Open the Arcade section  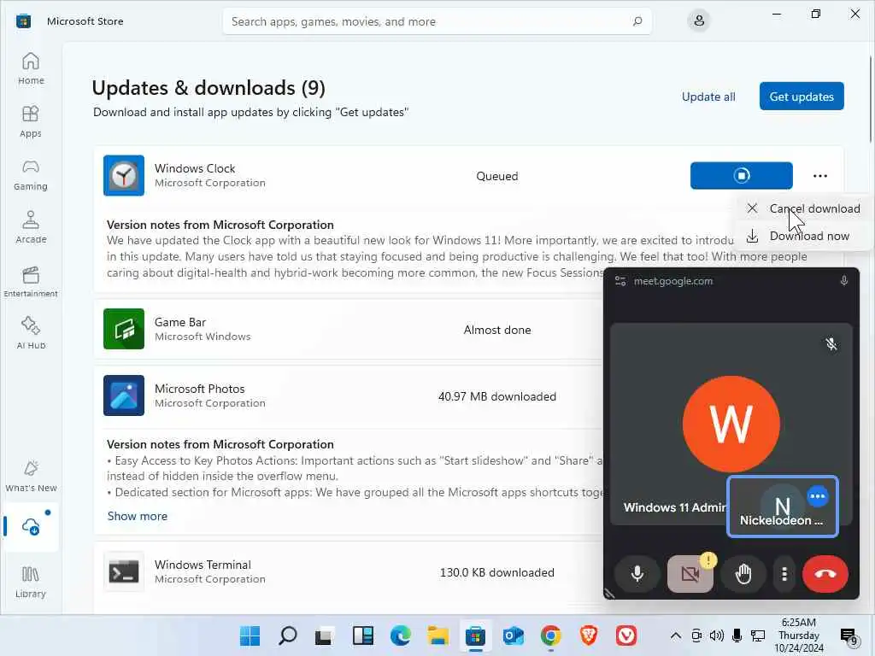(x=31, y=227)
